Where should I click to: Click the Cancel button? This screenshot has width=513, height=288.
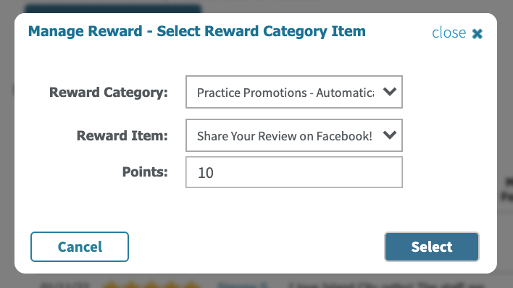click(x=80, y=247)
